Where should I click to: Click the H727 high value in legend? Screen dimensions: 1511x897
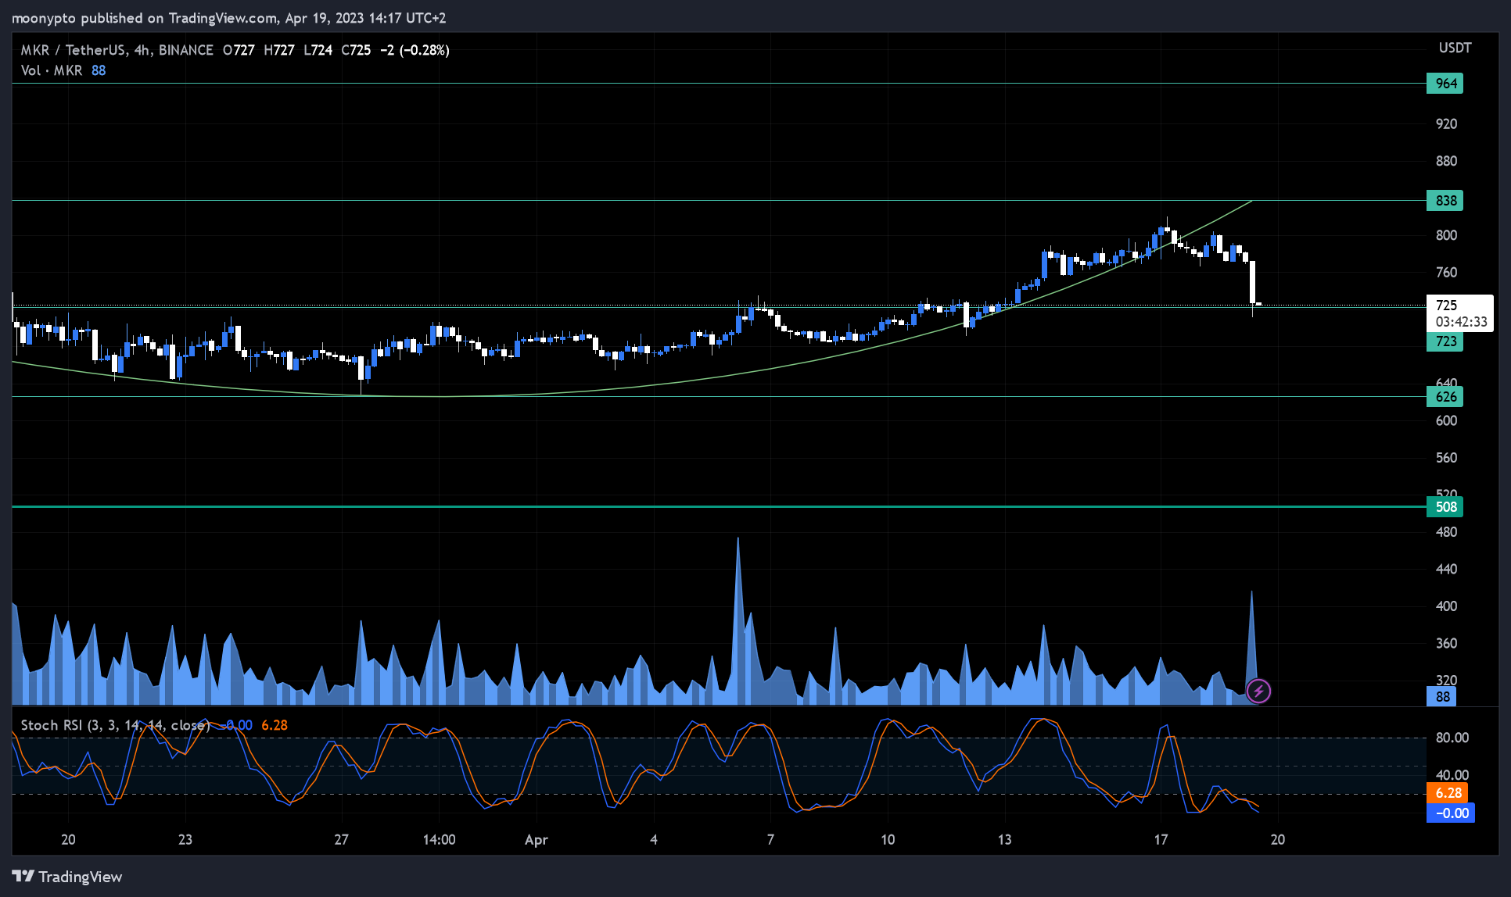pyautogui.click(x=279, y=50)
